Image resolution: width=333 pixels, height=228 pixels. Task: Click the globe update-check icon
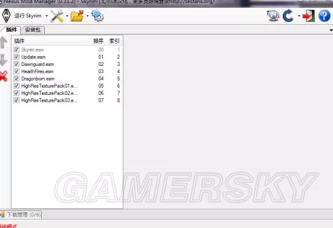click(273, 16)
